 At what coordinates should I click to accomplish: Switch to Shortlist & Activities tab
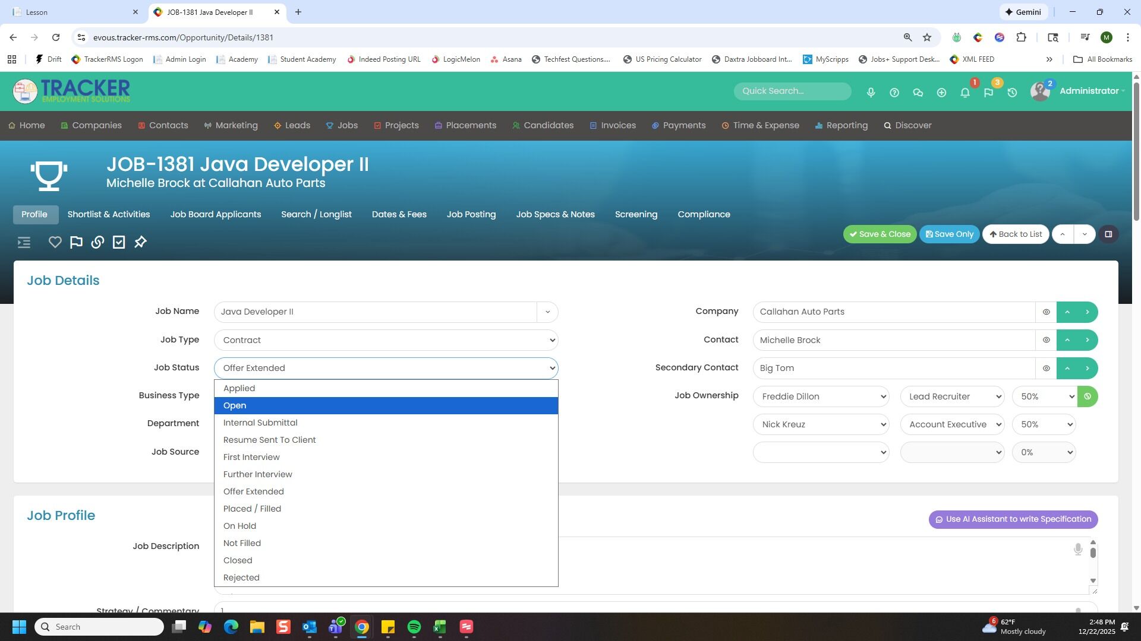109,215
